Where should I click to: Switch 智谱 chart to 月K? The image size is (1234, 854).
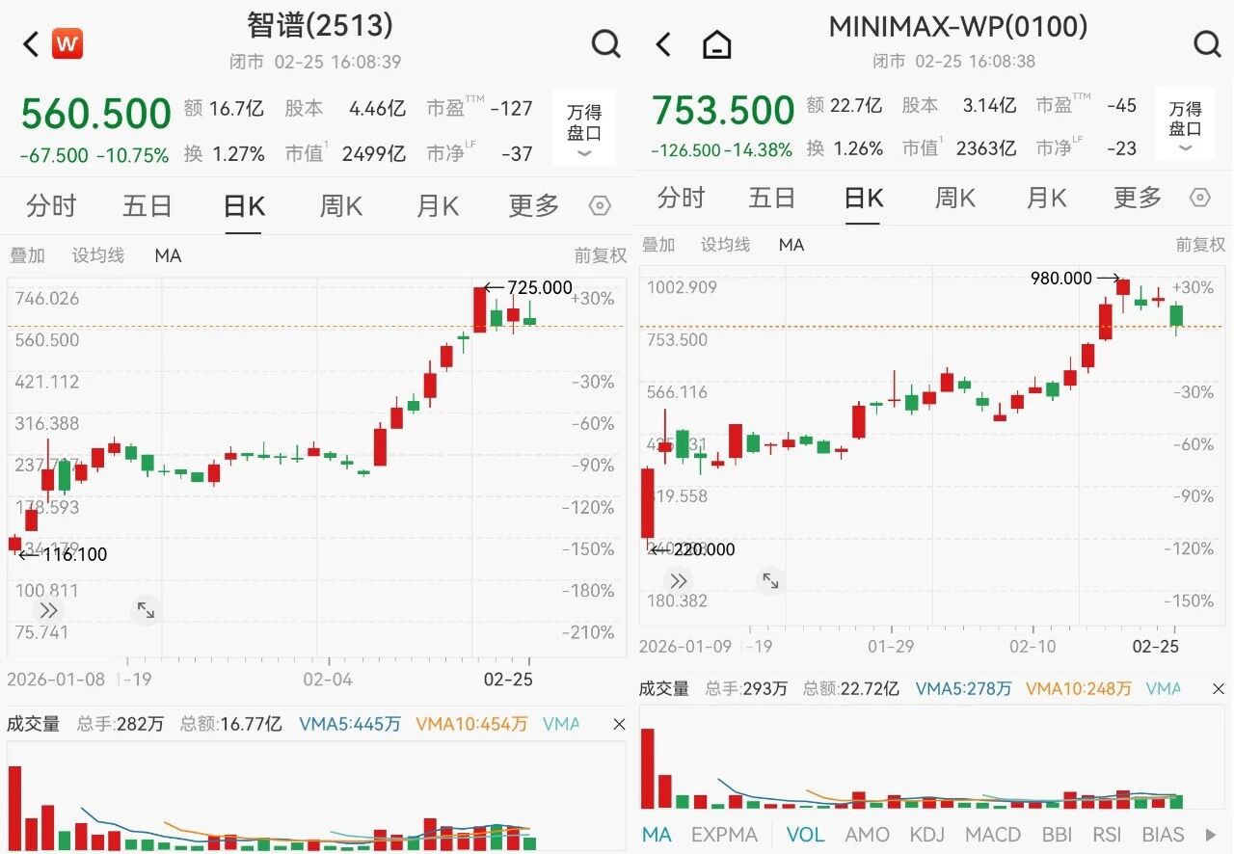pyautogui.click(x=437, y=205)
